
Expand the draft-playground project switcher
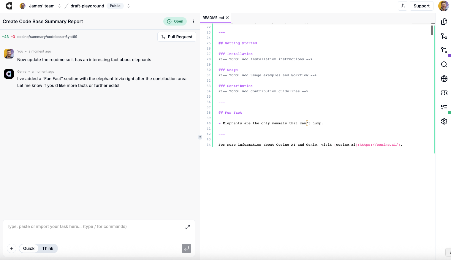tap(129, 6)
